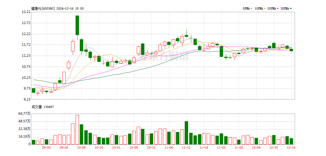Click the 11-28 date label
This screenshot has width=326, height=156.
(x=239, y=148)
